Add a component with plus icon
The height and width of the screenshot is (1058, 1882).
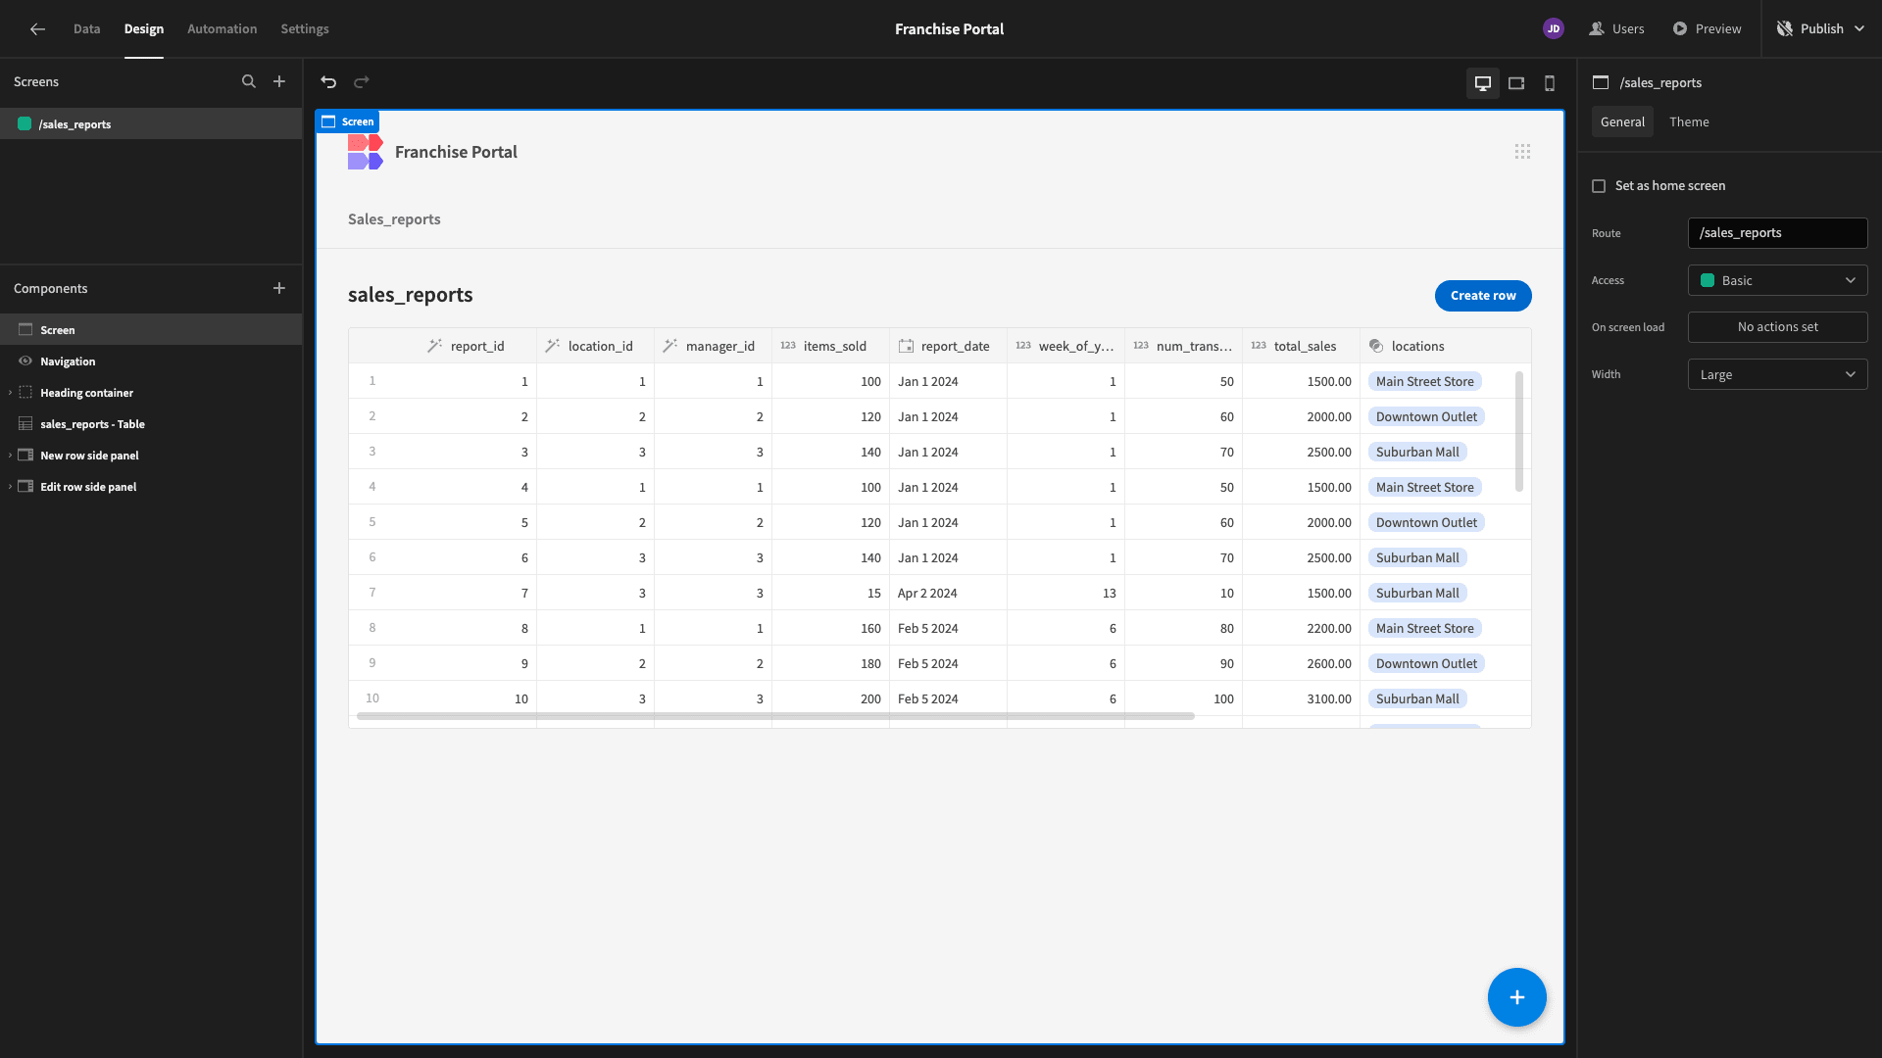point(279,288)
